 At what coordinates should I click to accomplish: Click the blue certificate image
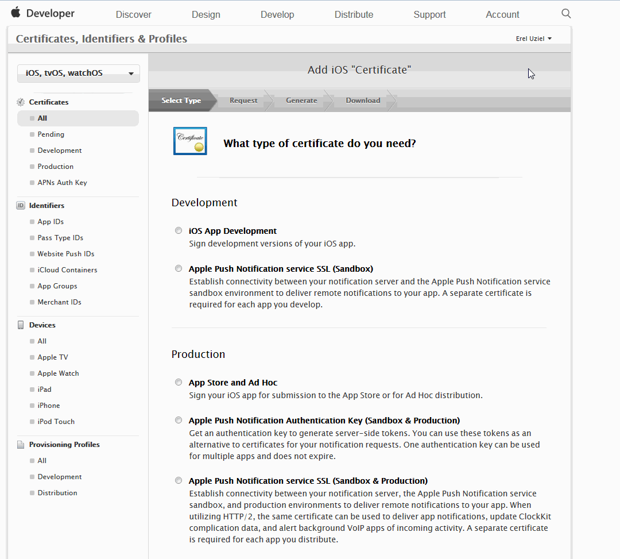(190, 141)
